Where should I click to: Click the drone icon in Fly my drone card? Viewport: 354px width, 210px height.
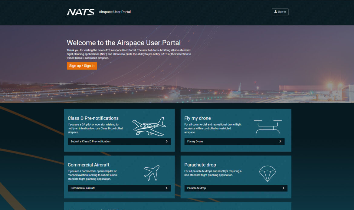pyautogui.click(x=268, y=127)
